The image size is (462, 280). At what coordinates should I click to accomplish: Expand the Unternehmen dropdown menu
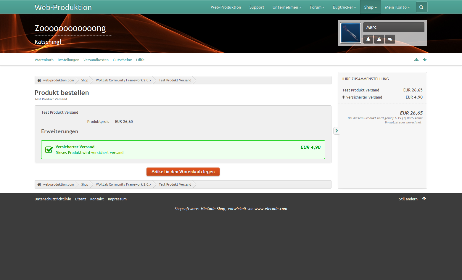point(286,7)
